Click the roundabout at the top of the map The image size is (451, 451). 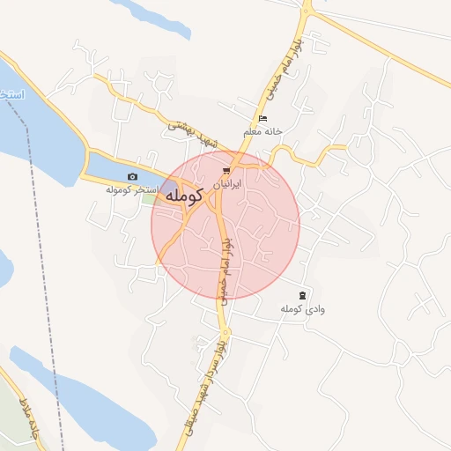(x=307, y=11)
